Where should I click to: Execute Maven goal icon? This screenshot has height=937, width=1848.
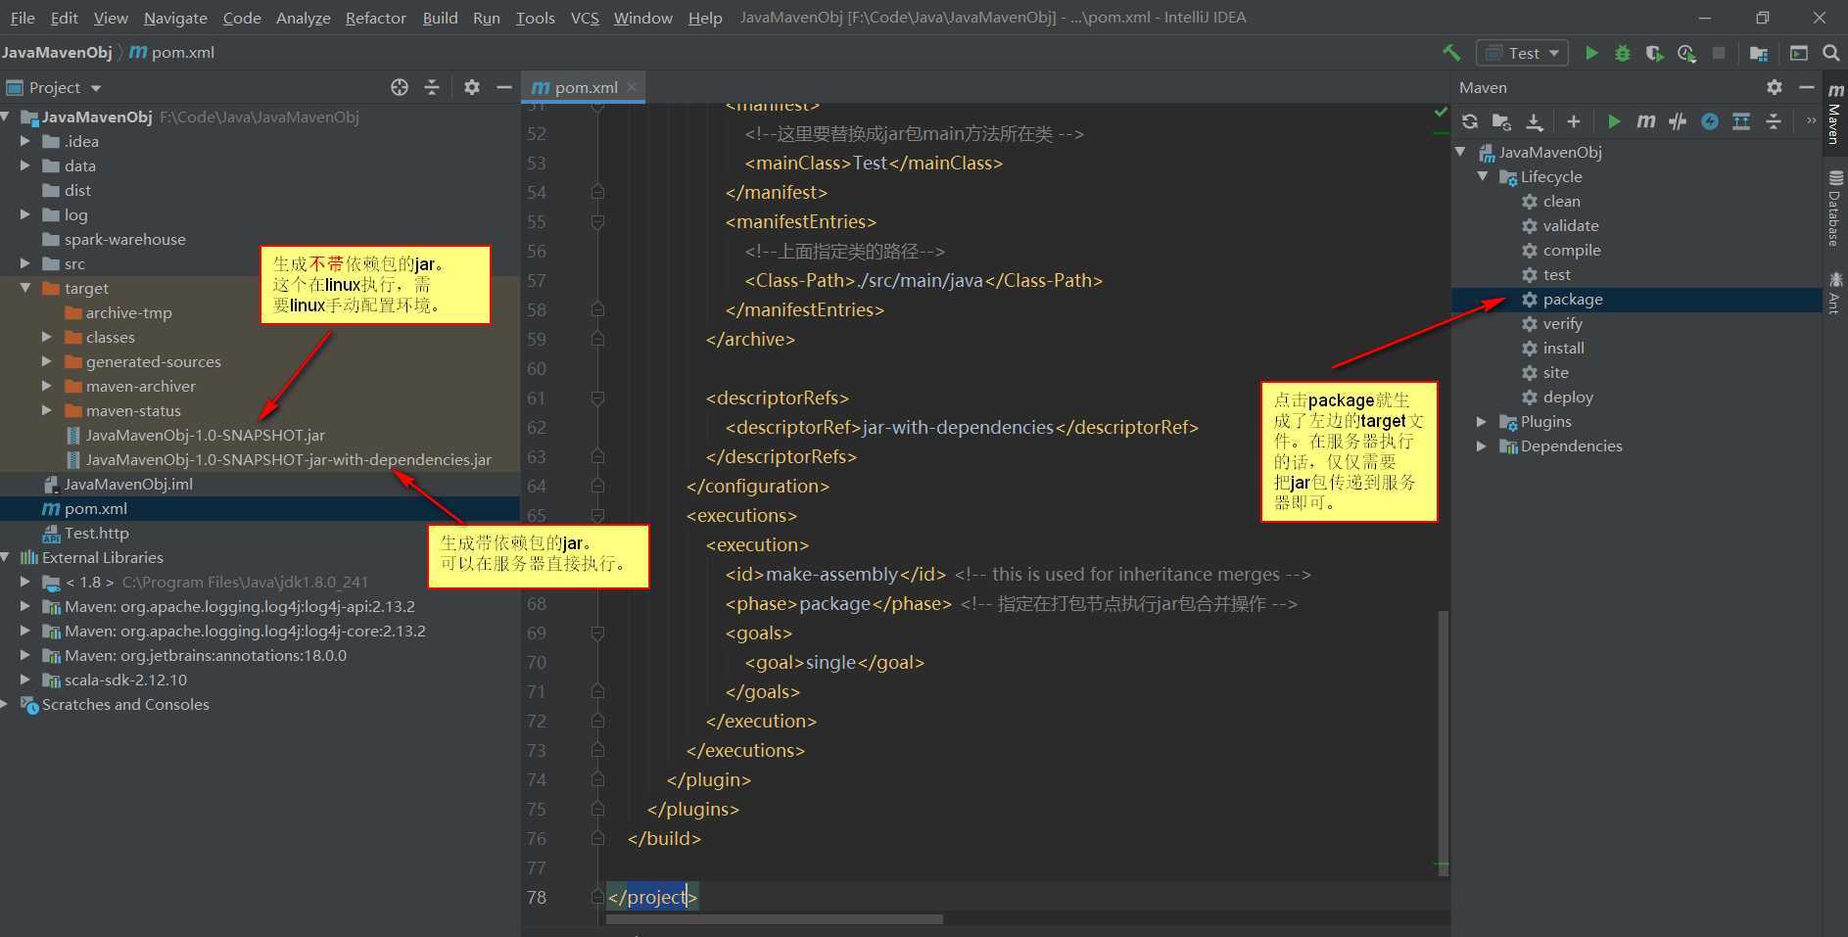[1646, 121]
